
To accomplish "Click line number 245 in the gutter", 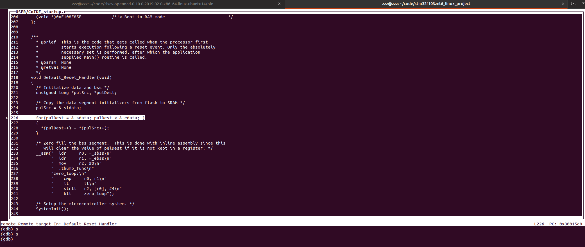I will click(14, 214).
